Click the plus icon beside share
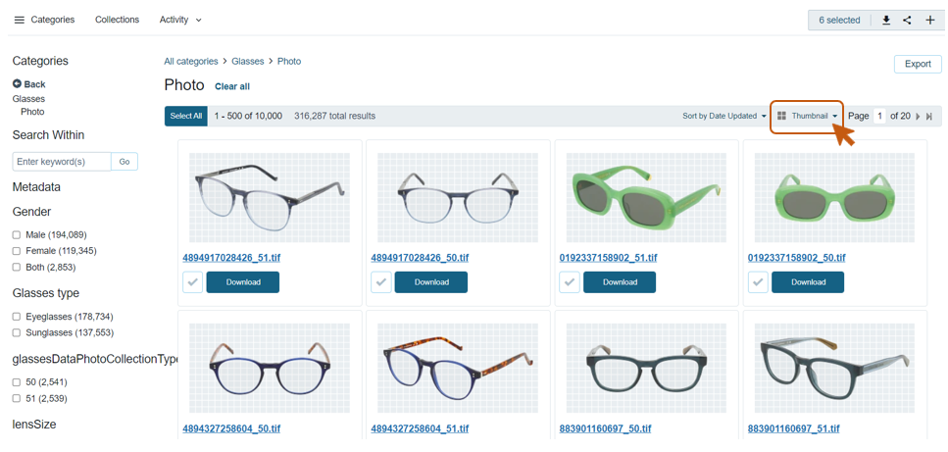The width and height of the screenshot is (948, 452). click(x=930, y=20)
